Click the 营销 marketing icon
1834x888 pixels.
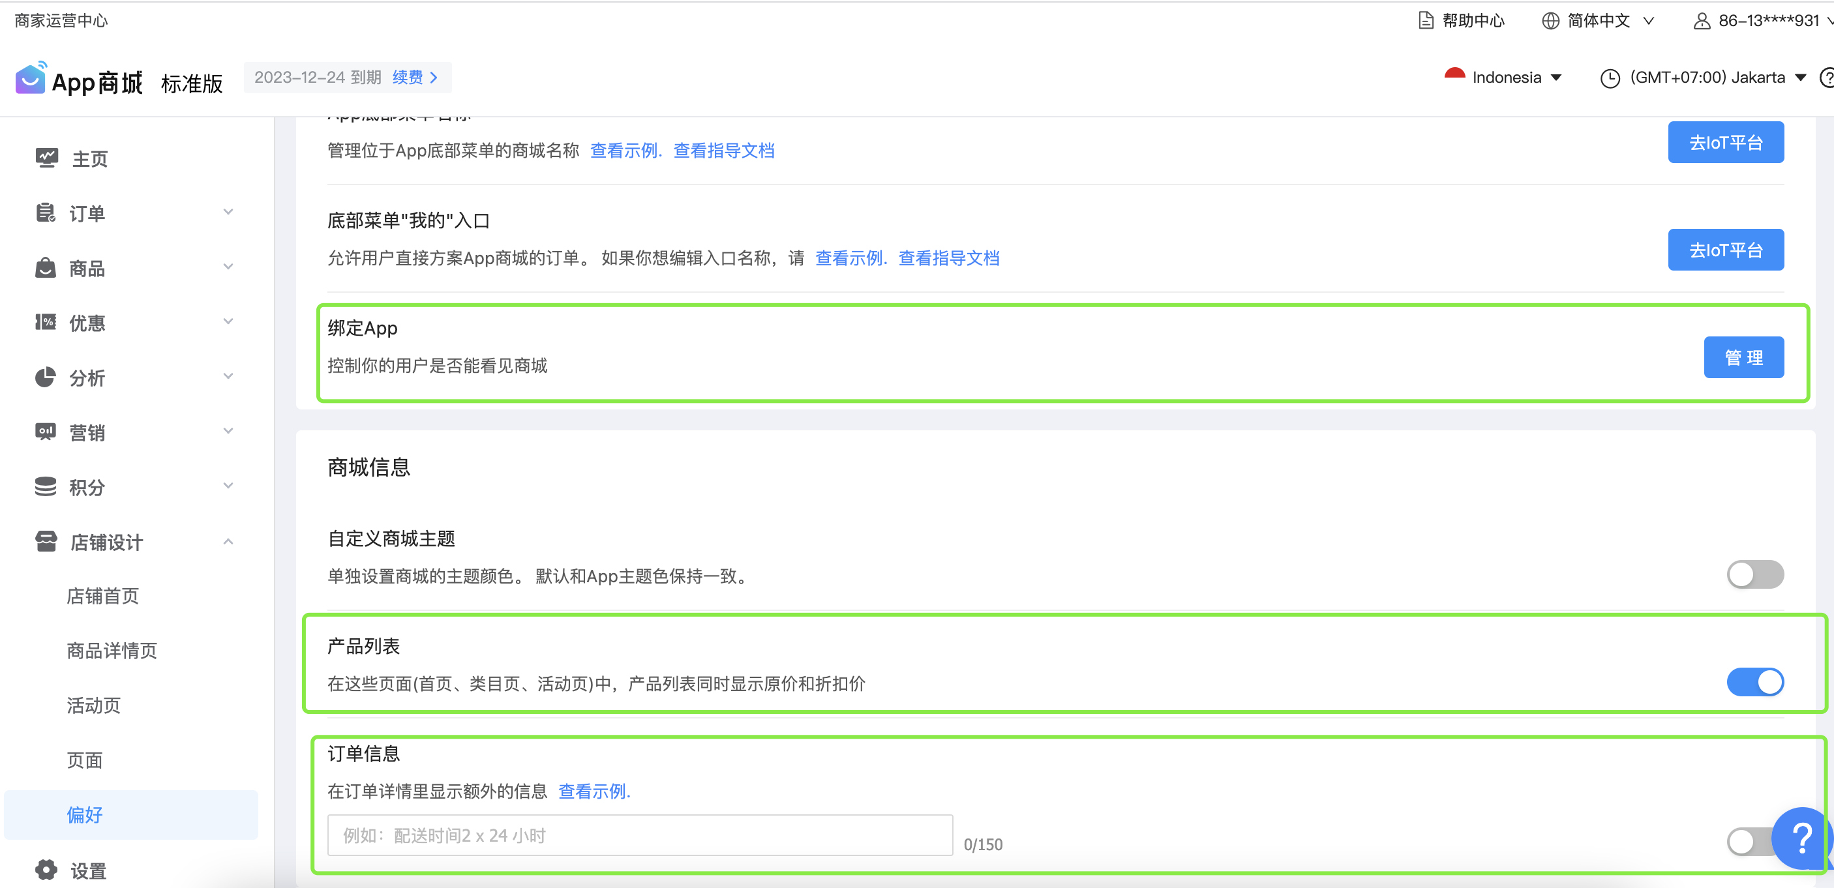(46, 431)
